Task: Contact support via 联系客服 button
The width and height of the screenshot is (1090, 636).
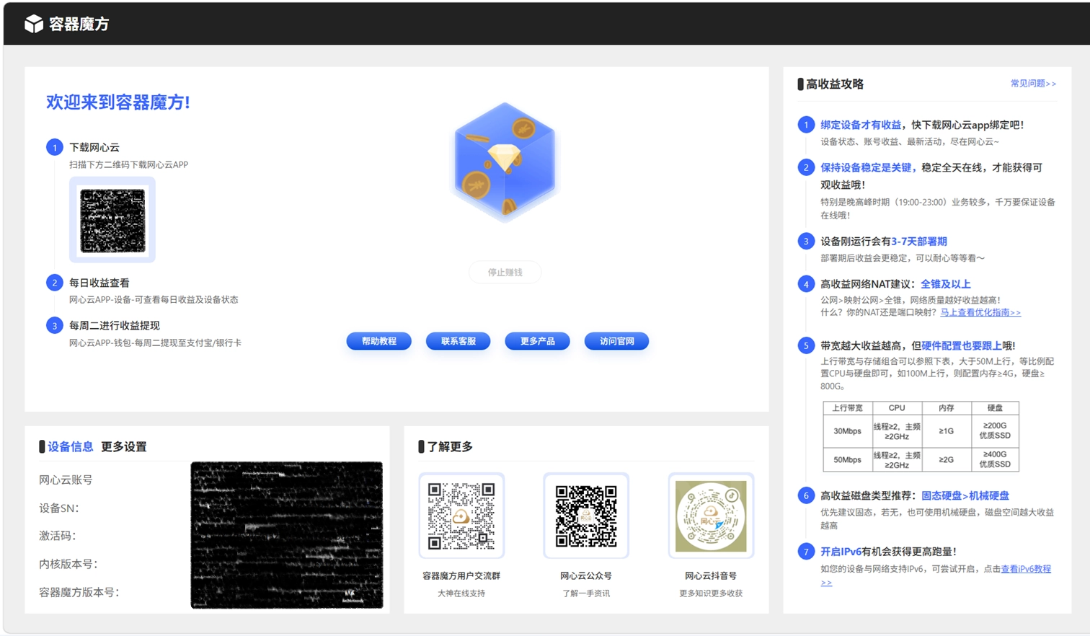Action: coord(458,341)
